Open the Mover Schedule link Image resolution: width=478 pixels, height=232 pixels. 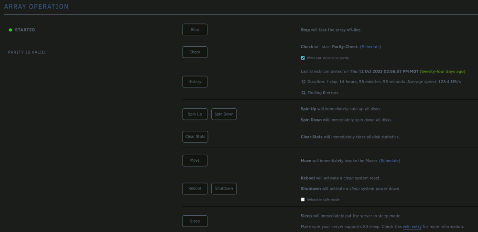pyautogui.click(x=390, y=161)
